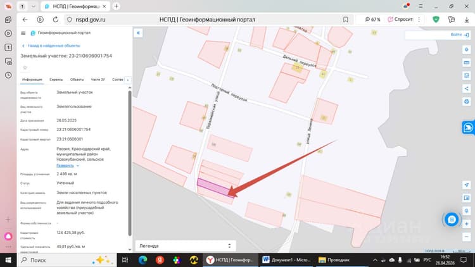Open the taskbar notification center icon
Viewport: 475px width, 267px height.
464,260
